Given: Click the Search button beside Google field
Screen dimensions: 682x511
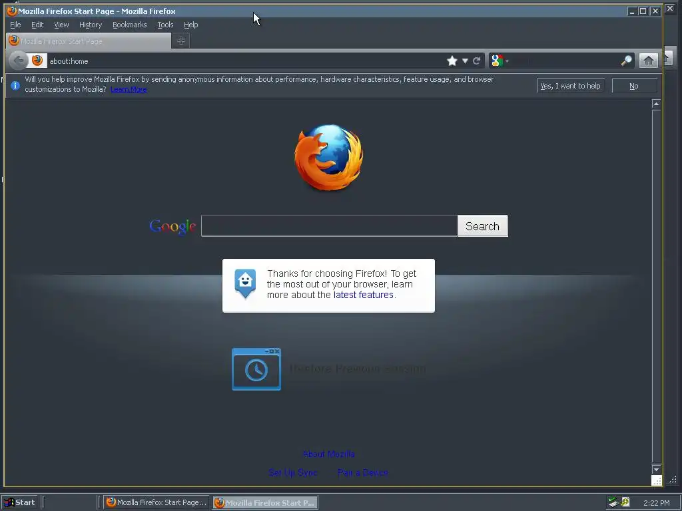Looking at the screenshot, I should pyautogui.click(x=482, y=226).
